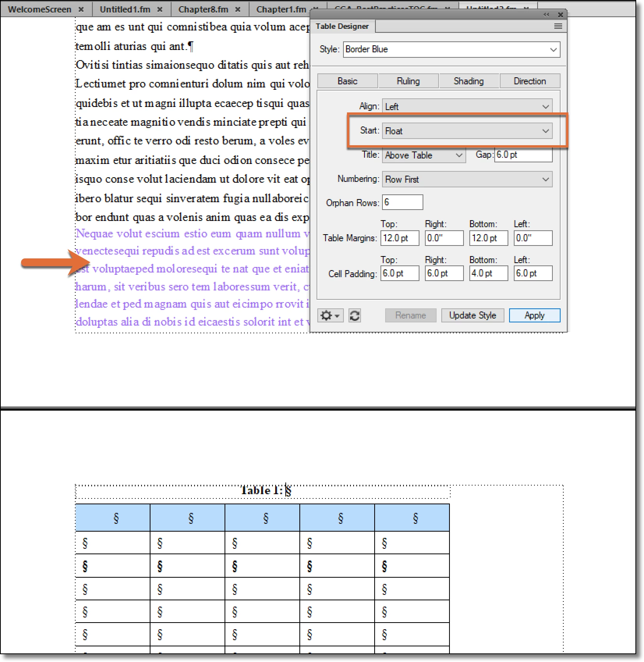This screenshot has height=662, width=644.
Task: Close the WelcomeScreen tab
Action: (81, 9)
